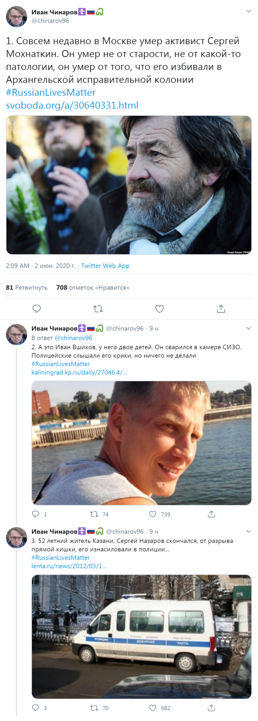Expand options menu on third tweet
The width and height of the screenshot is (258, 721).
[x=248, y=531]
